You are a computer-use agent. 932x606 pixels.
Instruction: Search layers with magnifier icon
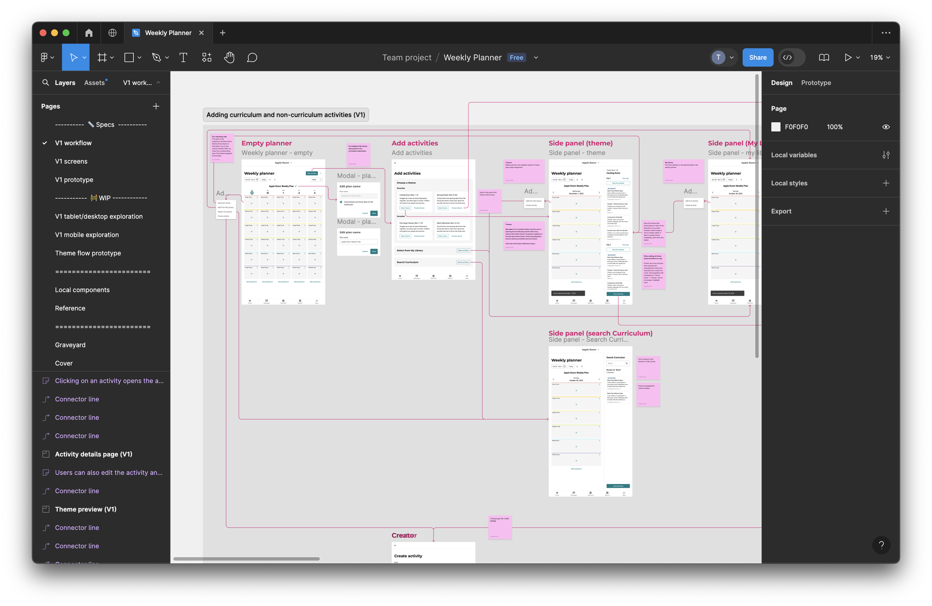point(45,83)
